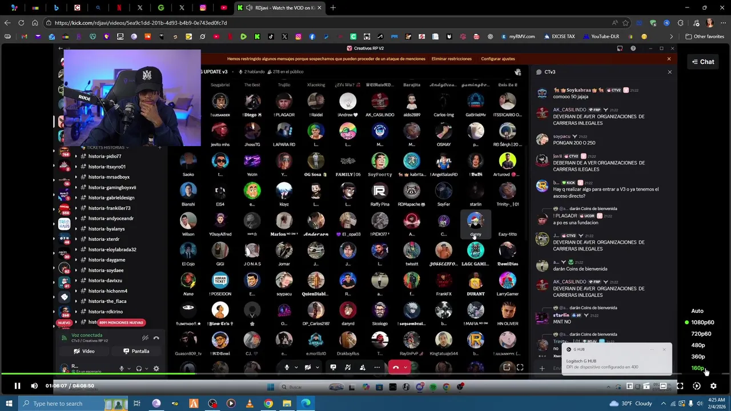Toggle camera in Discord call controls
The height and width of the screenshot is (411, 731).
[308, 368]
